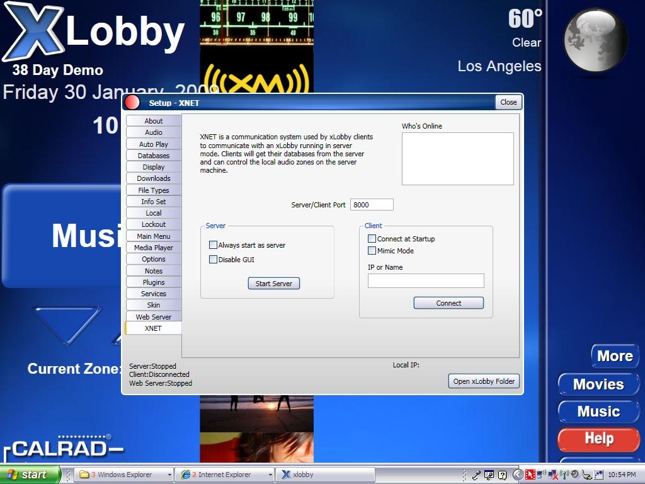The width and height of the screenshot is (645, 484).
Task: Click the volume speaker tray icon
Action: [574, 475]
